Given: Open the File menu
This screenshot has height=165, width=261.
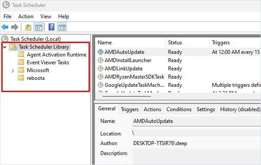Looking at the screenshot, I should point(7,16).
